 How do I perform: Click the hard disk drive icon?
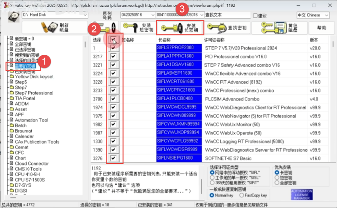tap(14, 17)
